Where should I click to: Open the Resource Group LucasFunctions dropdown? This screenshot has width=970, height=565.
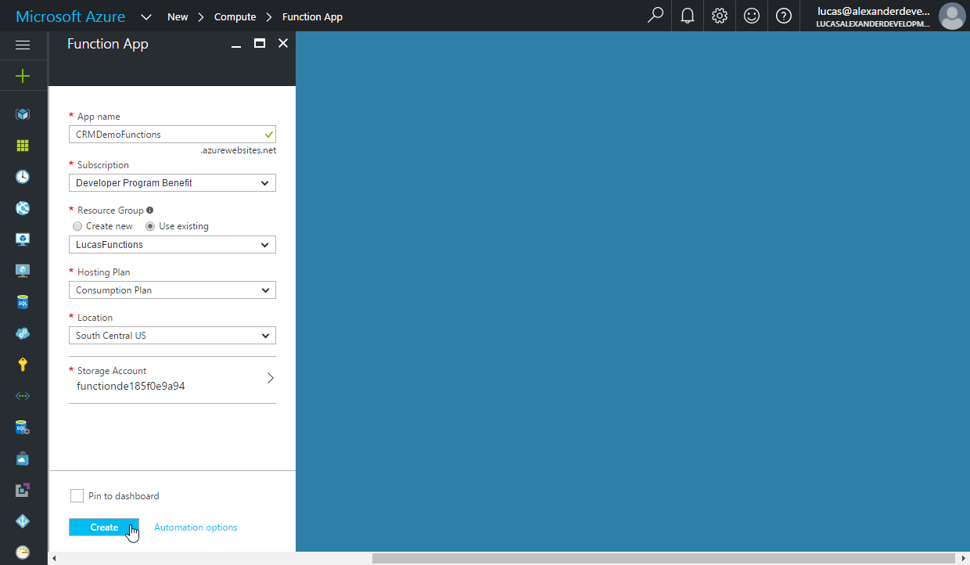(172, 245)
